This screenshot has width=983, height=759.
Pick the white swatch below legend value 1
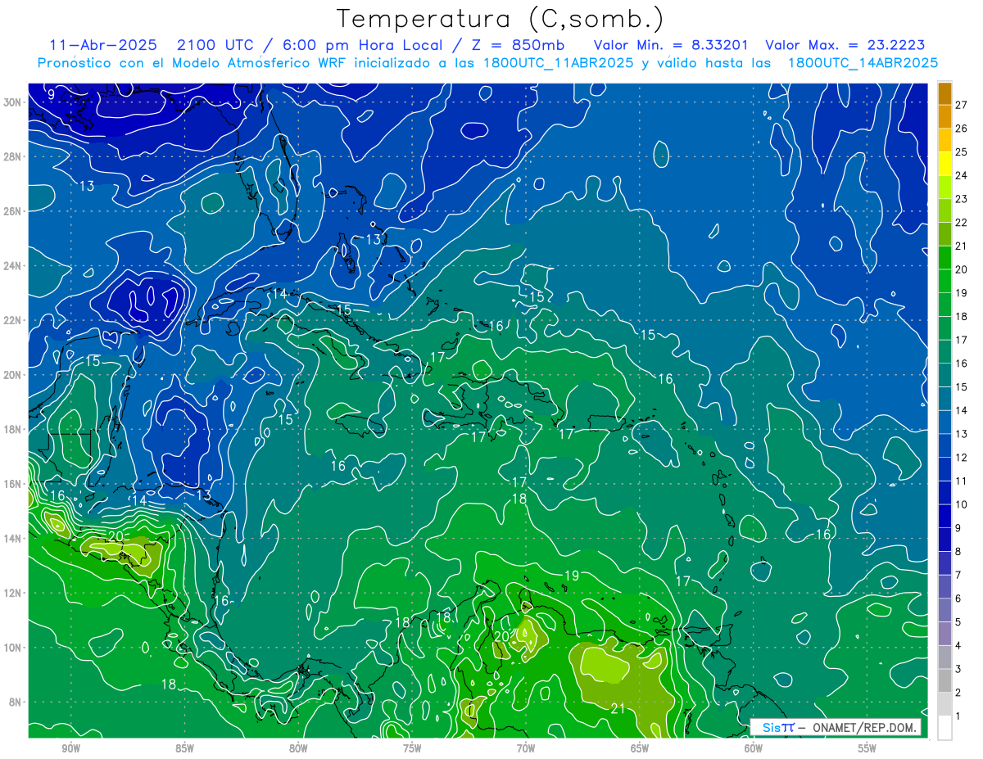click(x=944, y=727)
